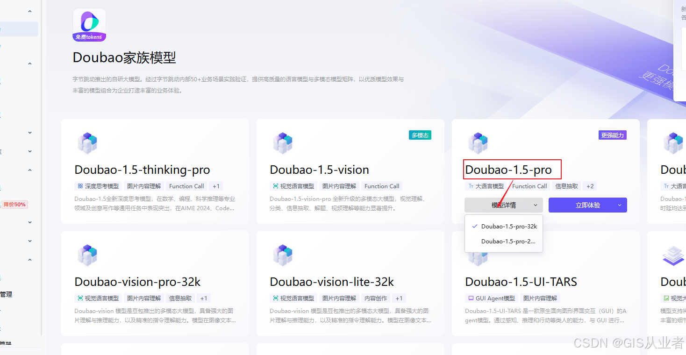Viewport: 686px width, 355px height.
Task: Click cube icon on Doubao-vision-lite-32k card
Action: pyautogui.click(x=283, y=255)
